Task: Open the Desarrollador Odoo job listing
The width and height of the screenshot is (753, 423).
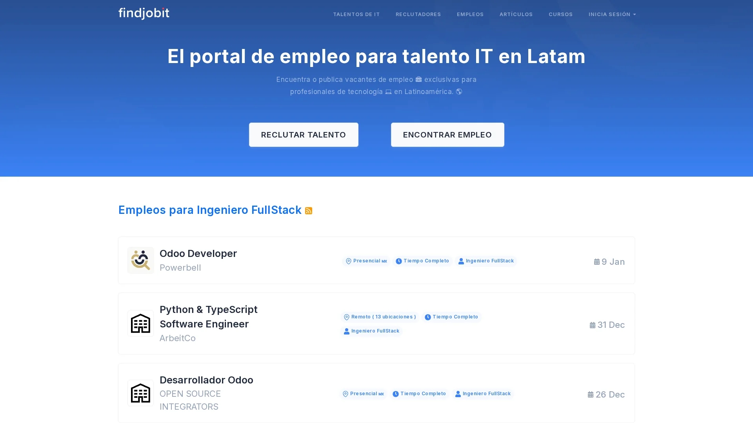Action: [x=206, y=380]
